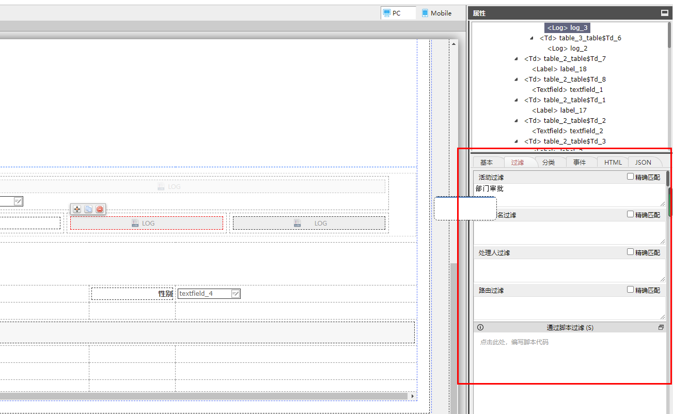673x414 pixels.
Task: Click the canvas horizontal scrollbar right arrow
Action: tap(412, 396)
